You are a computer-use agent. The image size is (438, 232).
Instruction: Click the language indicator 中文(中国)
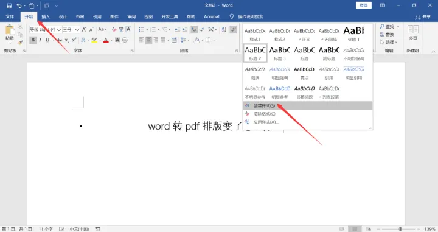click(x=79, y=229)
